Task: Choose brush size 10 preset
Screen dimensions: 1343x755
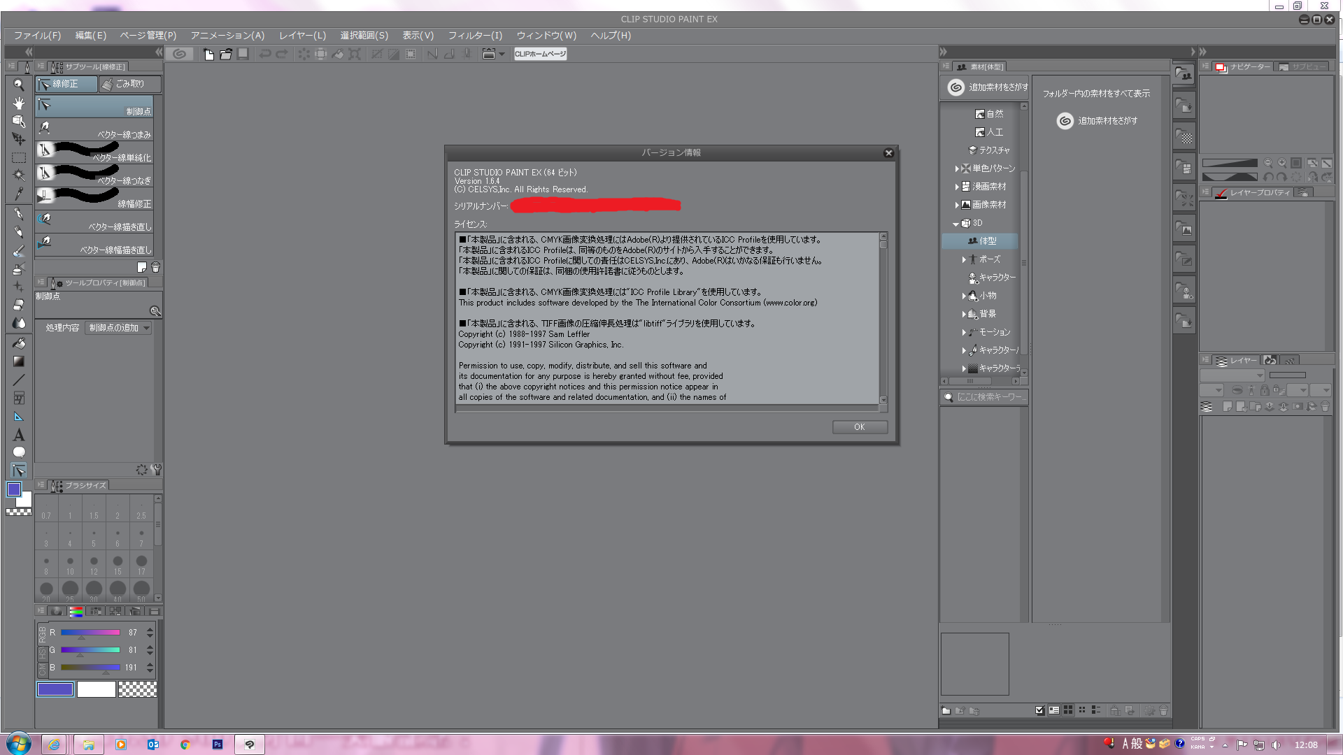Action: [x=70, y=565]
